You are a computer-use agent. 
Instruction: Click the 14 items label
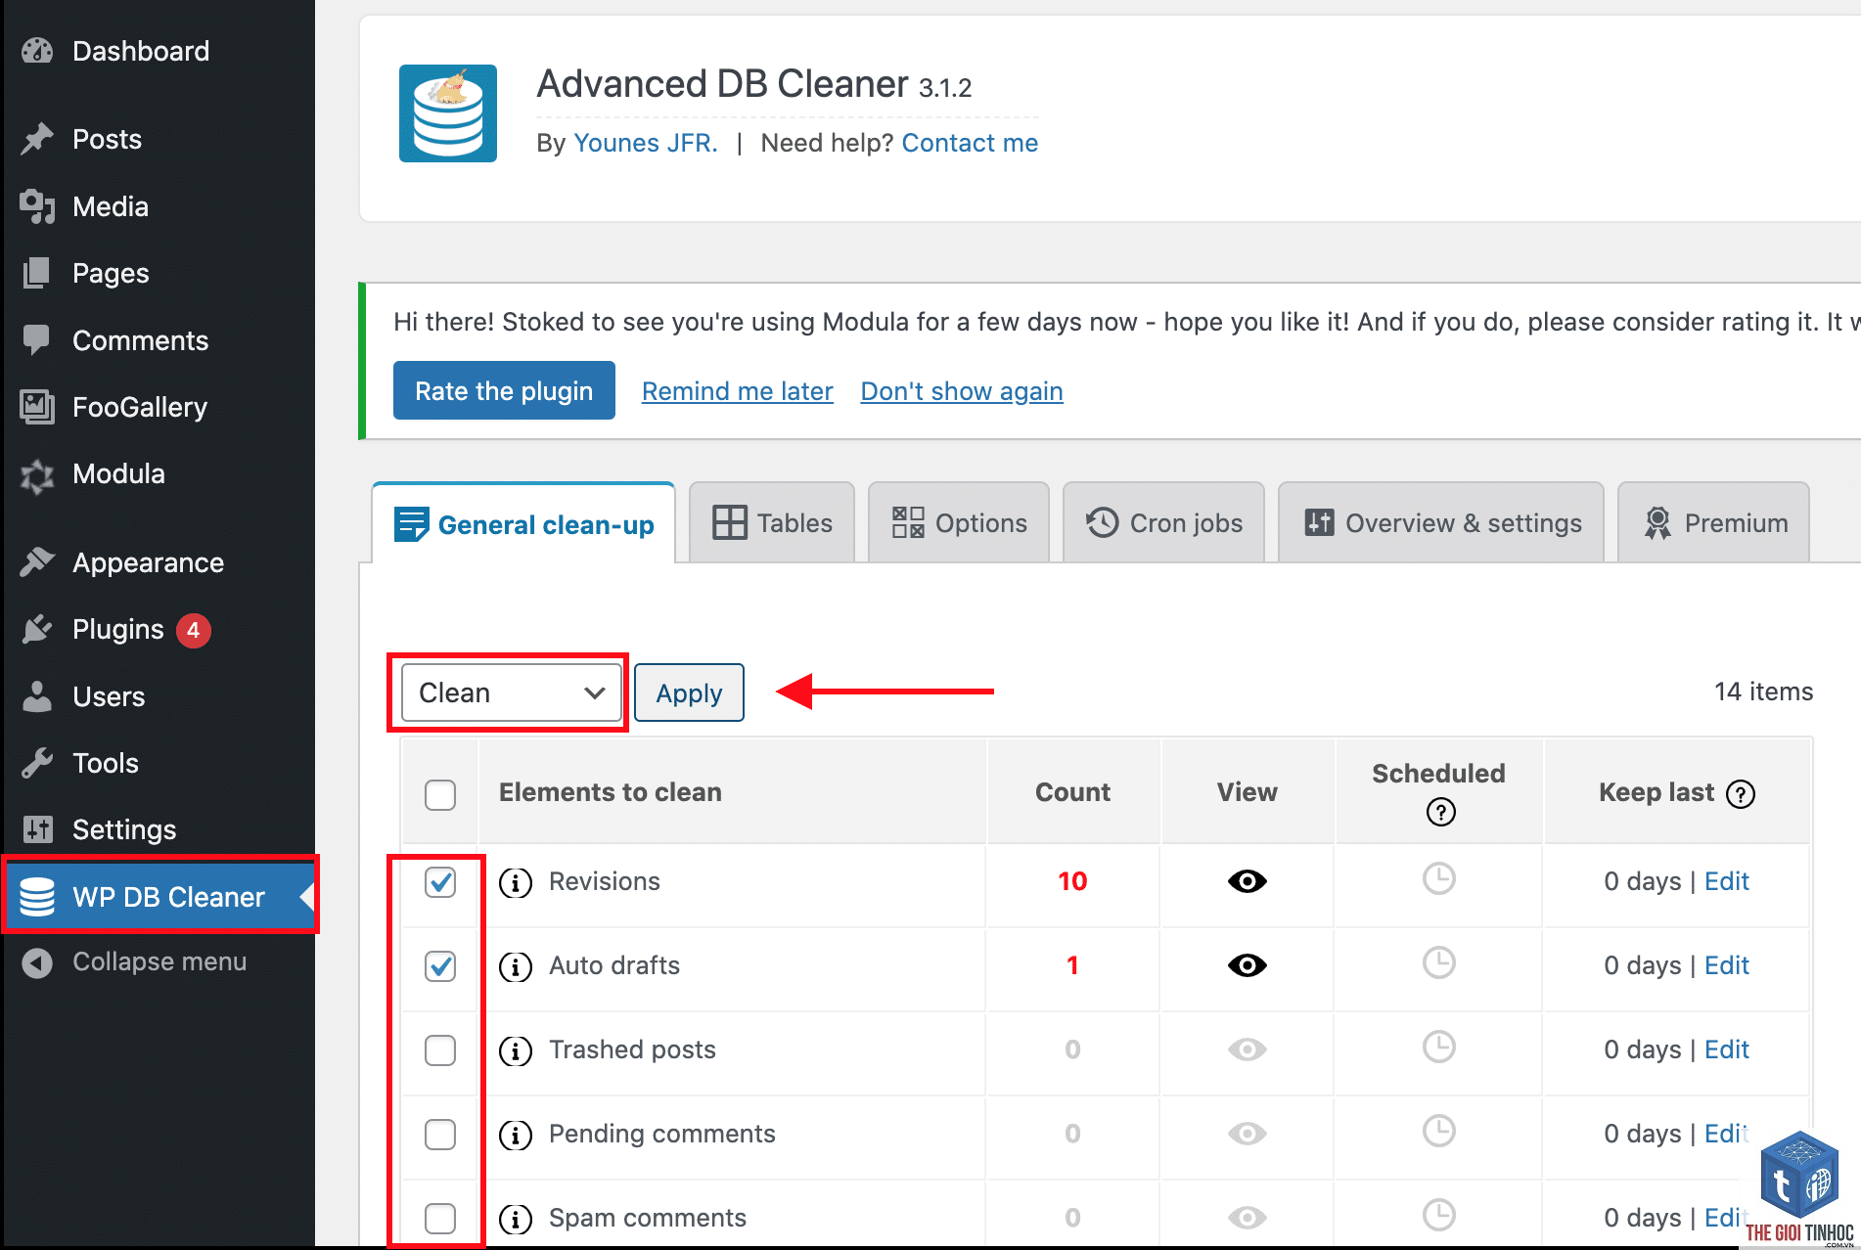[x=1763, y=692]
